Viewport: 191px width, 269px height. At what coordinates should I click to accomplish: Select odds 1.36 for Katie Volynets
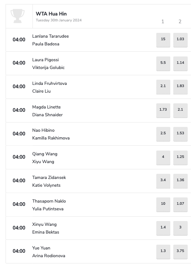coord(180,181)
